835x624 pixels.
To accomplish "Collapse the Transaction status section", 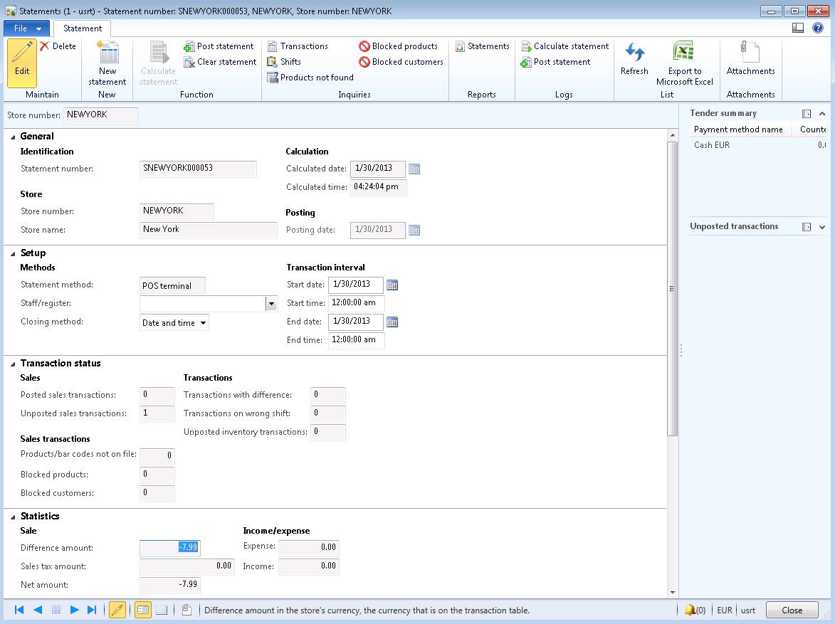I will point(13,364).
